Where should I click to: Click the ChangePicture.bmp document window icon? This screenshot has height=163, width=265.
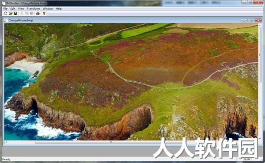[x=6, y=20]
